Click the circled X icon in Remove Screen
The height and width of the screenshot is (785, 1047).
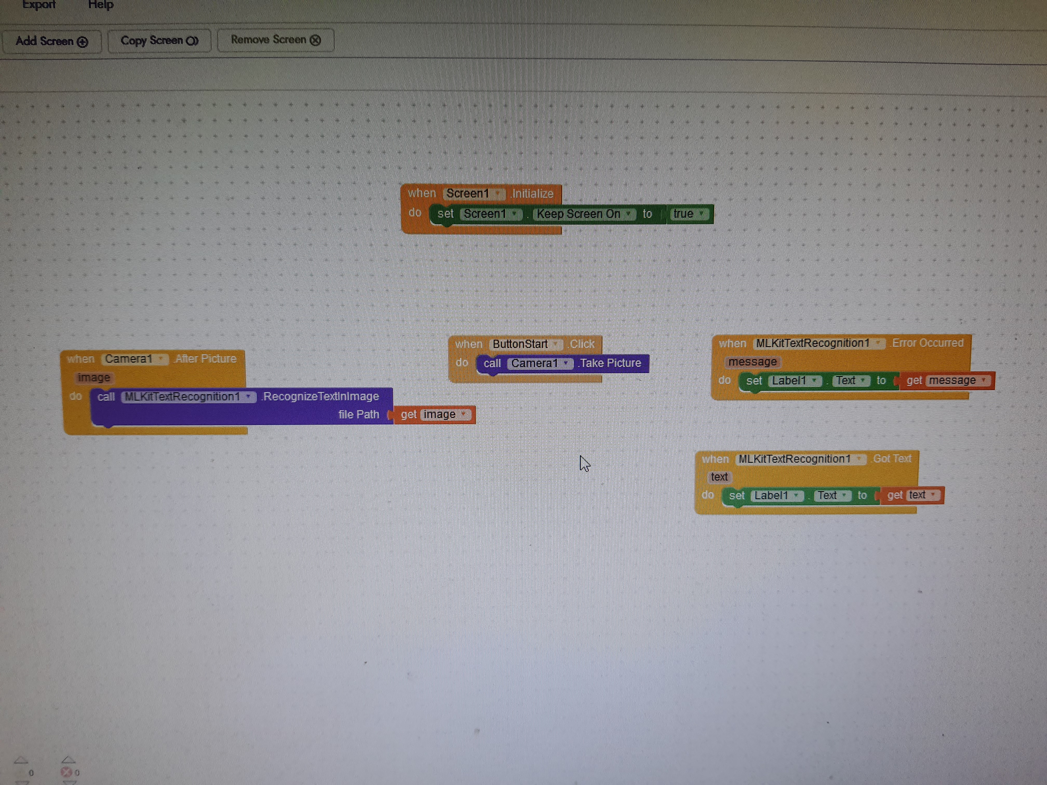(x=315, y=40)
